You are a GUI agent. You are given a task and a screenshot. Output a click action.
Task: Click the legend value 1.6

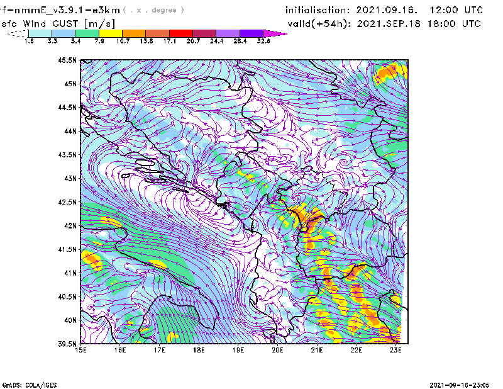coord(29,41)
